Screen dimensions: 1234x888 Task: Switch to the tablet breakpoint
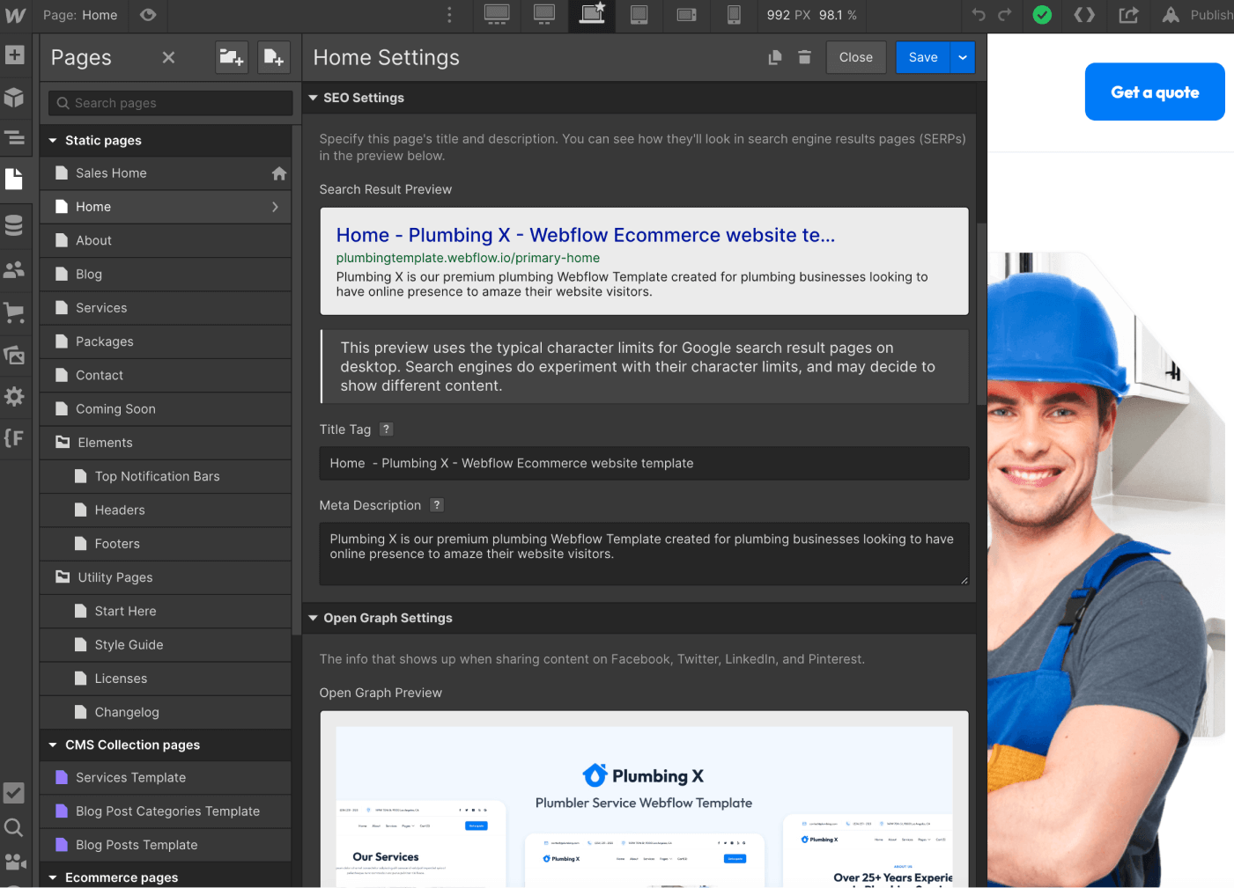tap(639, 15)
